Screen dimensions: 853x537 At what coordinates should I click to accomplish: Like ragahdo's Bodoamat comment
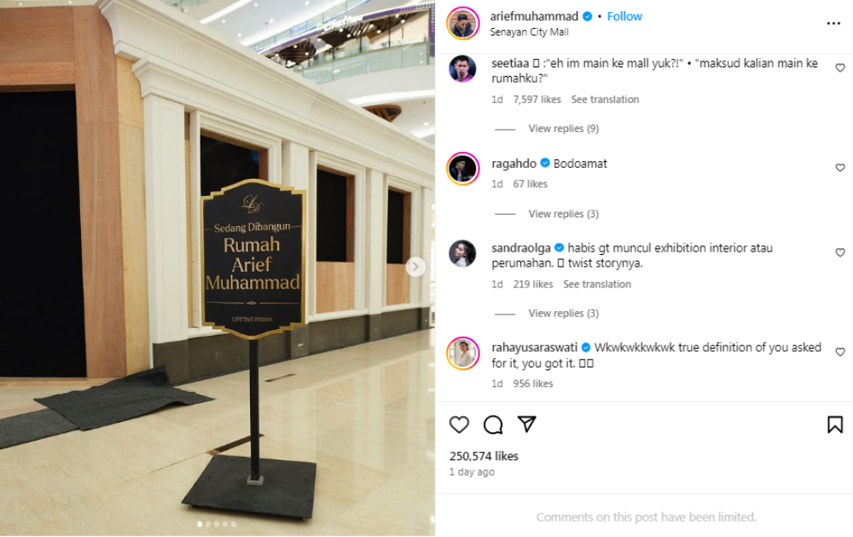tap(840, 168)
